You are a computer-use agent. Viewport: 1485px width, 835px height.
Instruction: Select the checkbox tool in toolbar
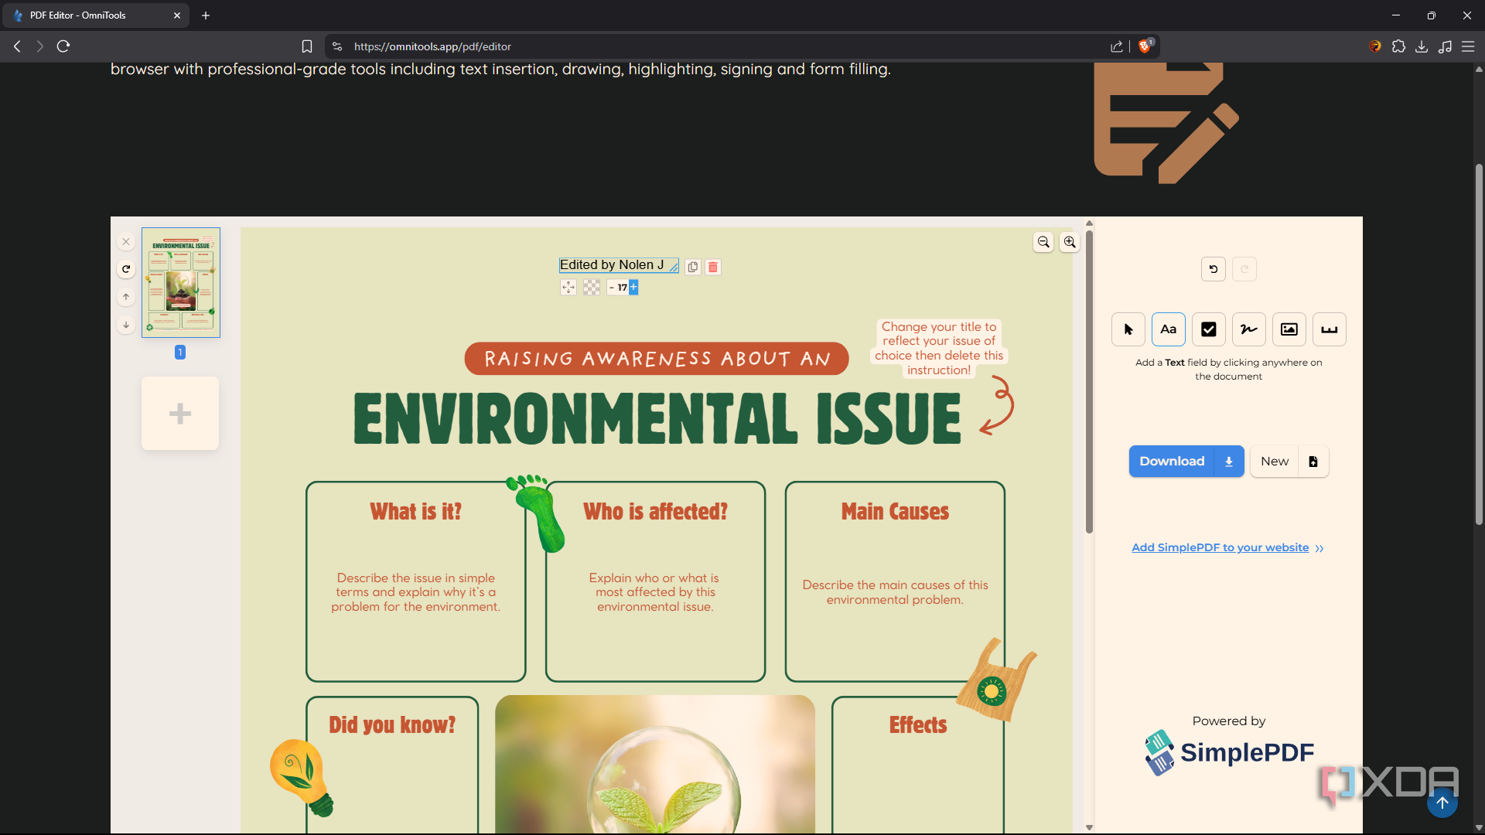pos(1208,329)
